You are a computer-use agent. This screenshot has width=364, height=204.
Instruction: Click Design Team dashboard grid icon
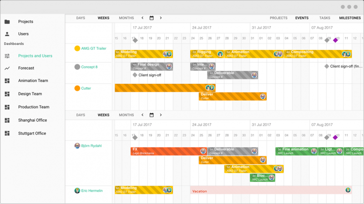7,94
